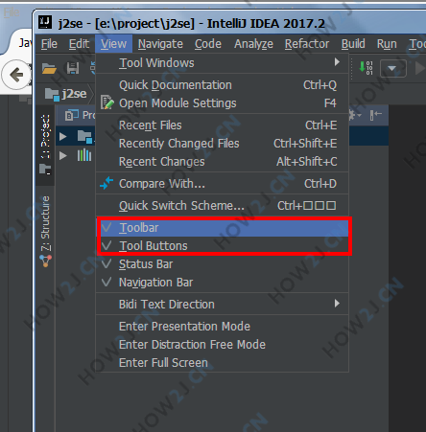
Task: Expand the External Libraries tree node
Action: 63,155
